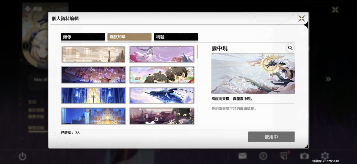357x164 pixels.
Task: Open the camera photo mode icon
Action: [304, 156]
